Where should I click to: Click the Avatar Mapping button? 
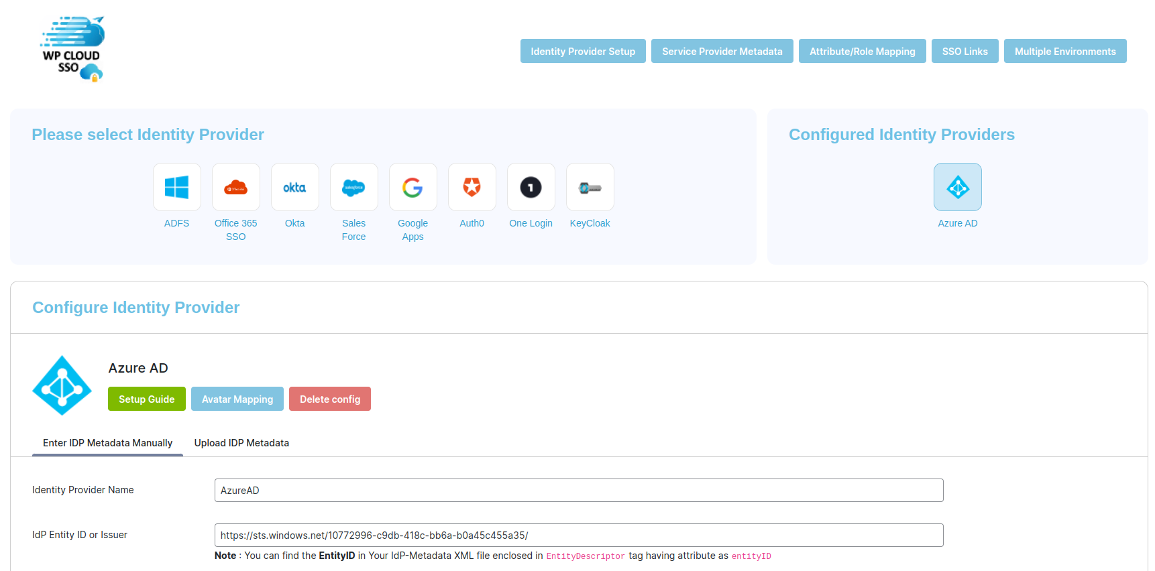click(237, 399)
